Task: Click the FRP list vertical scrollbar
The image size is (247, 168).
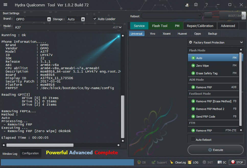Action: 241,89
